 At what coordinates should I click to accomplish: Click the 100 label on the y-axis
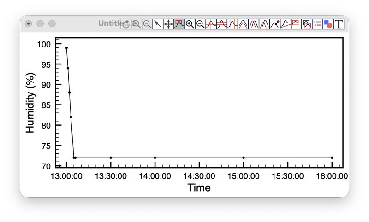tap(44, 45)
